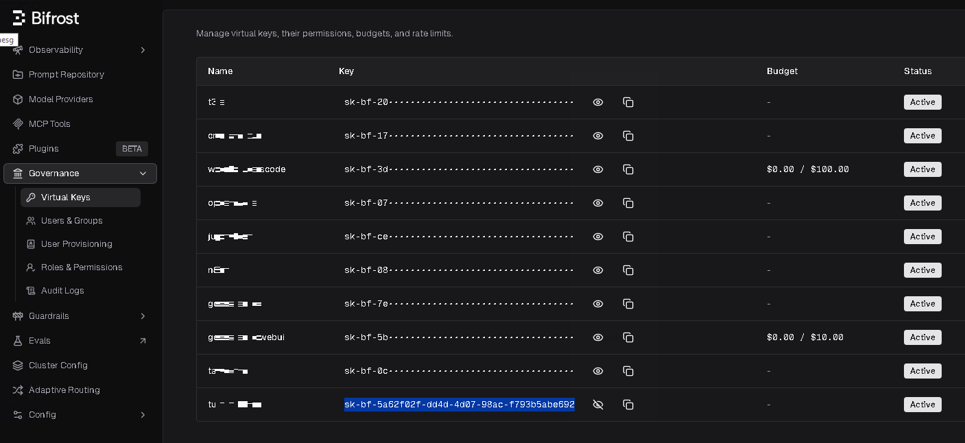Copy the revealed sk-bf-5a62f02f key
This screenshot has height=443, width=965.
628,405
